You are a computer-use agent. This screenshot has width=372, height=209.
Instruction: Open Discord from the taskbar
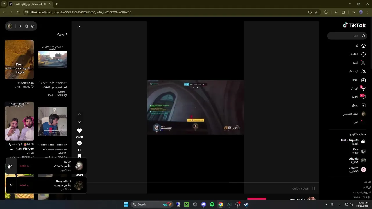pos(204,204)
